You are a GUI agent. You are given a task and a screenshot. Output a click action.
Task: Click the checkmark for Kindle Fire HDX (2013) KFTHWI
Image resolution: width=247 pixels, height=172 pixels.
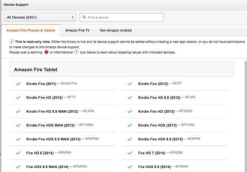(x=130, y=125)
